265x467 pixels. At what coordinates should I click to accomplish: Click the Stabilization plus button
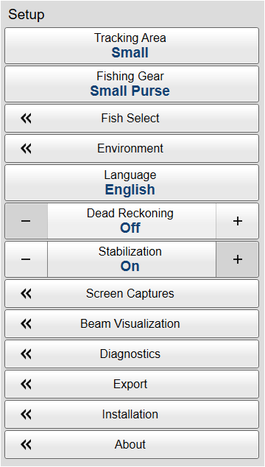(237, 259)
